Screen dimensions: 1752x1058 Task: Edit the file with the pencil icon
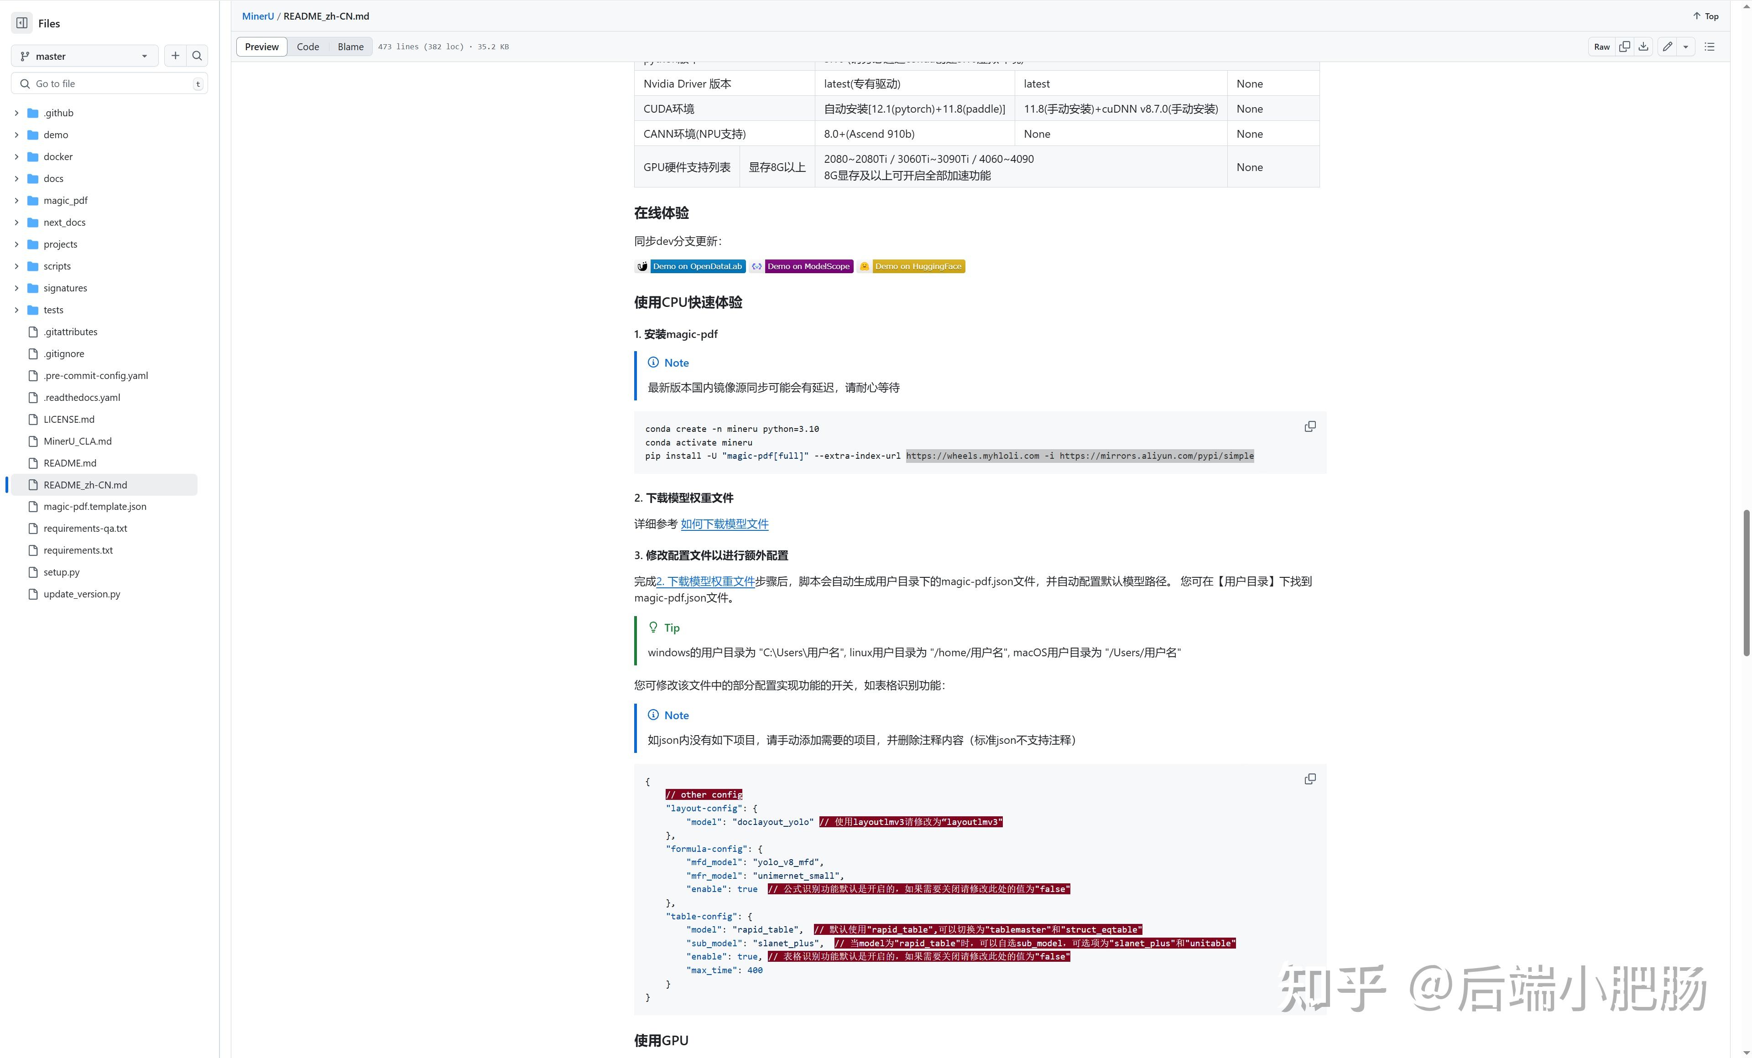coord(1667,46)
